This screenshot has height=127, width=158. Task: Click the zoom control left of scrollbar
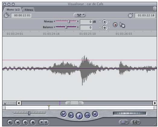[10, 103]
